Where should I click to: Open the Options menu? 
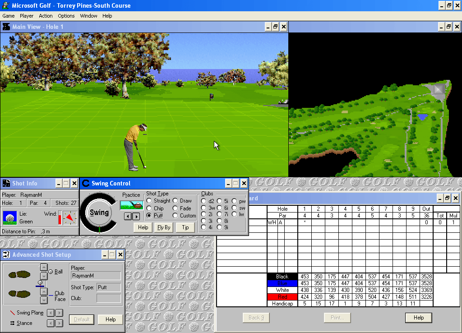(66, 16)
